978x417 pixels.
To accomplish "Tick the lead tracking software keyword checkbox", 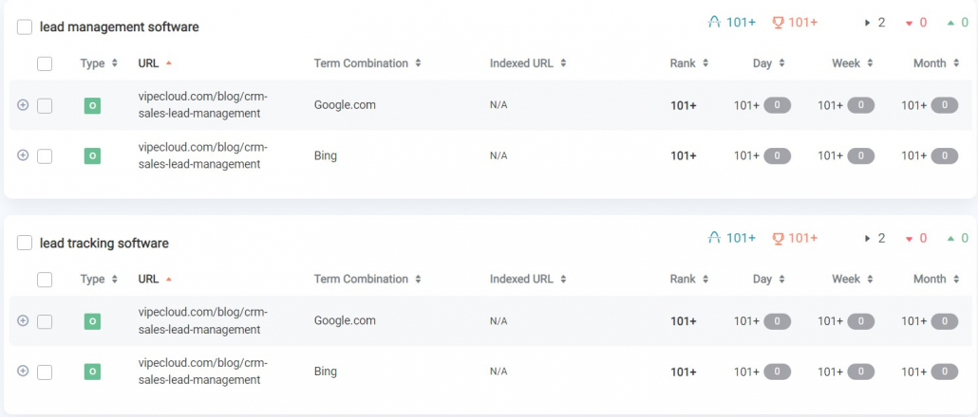I will click(x=25, y=243).
